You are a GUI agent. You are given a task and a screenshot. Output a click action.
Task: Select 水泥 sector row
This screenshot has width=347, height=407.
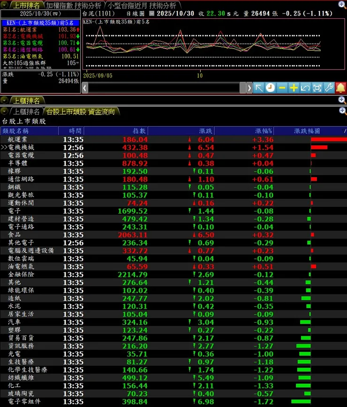[173, 306]
